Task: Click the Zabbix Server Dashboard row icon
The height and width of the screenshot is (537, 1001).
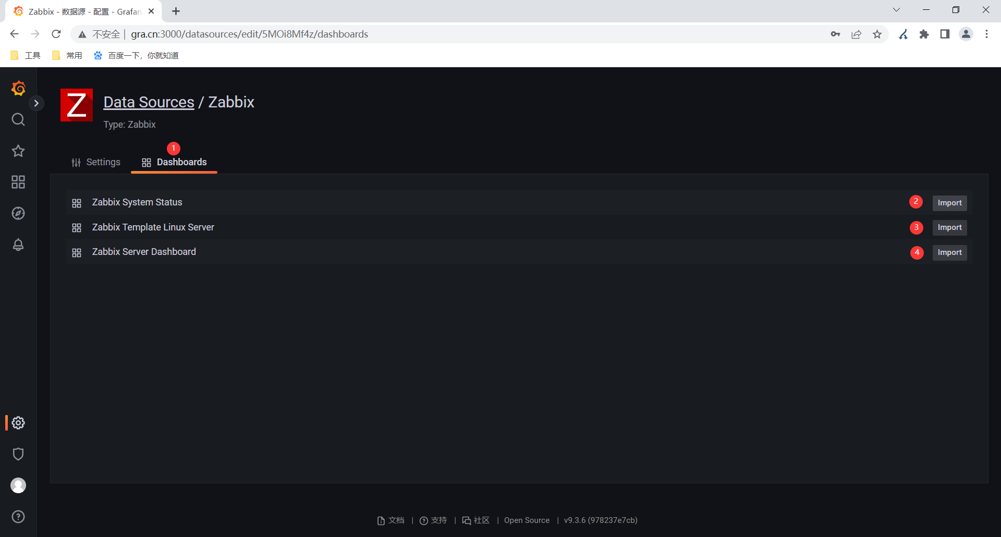Action: [x=77, y=252]
